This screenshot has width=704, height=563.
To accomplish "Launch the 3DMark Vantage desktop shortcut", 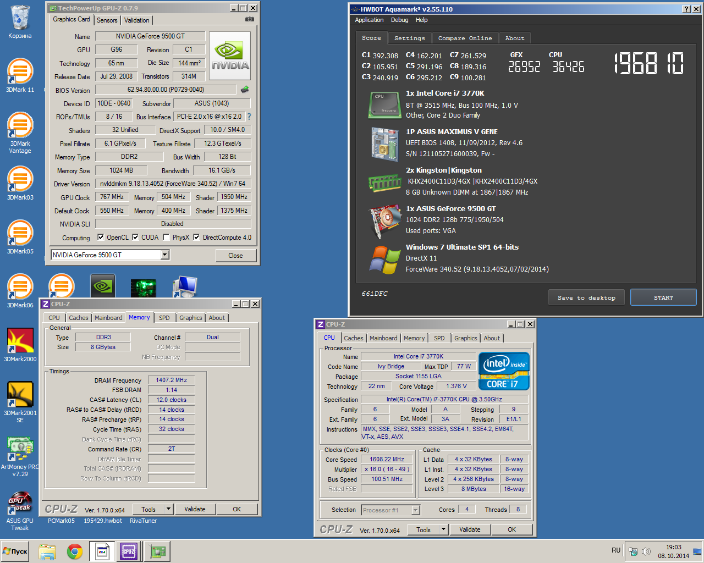I will pos(20,133).
